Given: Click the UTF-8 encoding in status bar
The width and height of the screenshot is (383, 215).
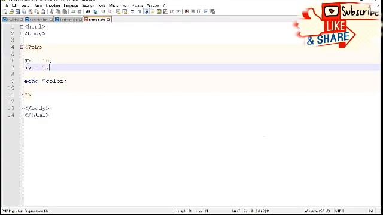Looking at the screenshot, I should (339, 211).
